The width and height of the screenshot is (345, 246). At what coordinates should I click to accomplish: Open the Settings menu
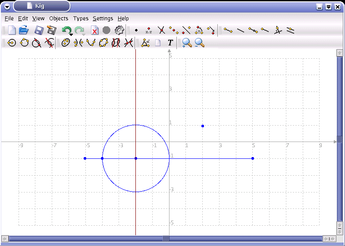[x=103, y=19]
